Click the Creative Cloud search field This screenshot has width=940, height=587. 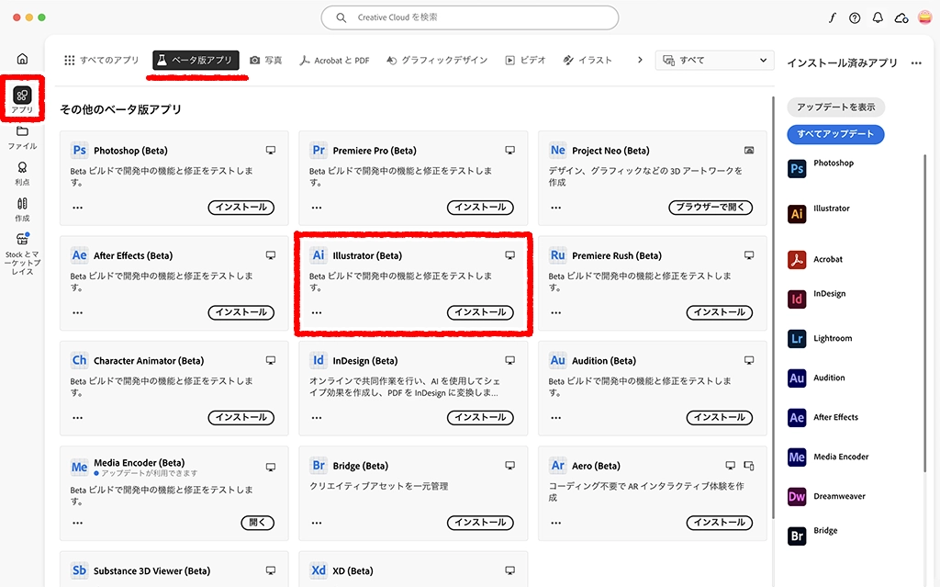pos(470,17)
